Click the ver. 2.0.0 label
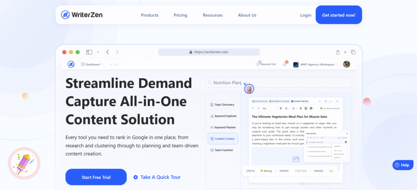This screenshot has height=190, width=417. pos(114,65)
